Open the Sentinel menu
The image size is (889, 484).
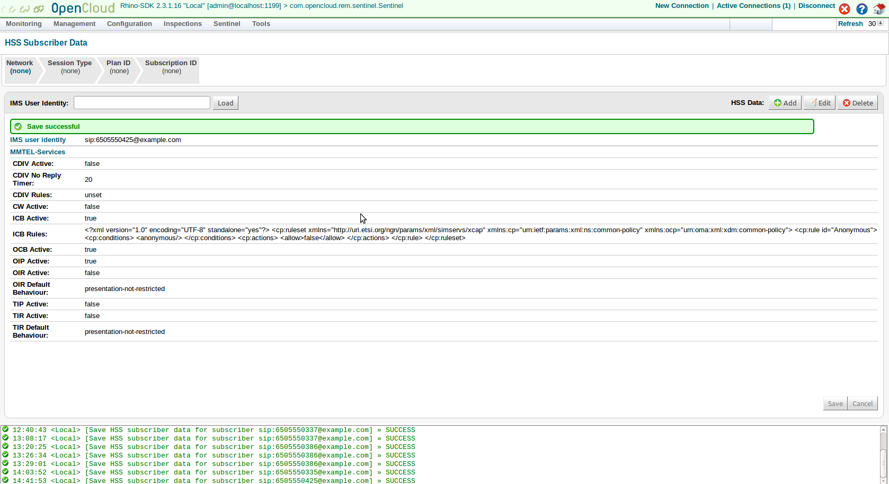227,24
